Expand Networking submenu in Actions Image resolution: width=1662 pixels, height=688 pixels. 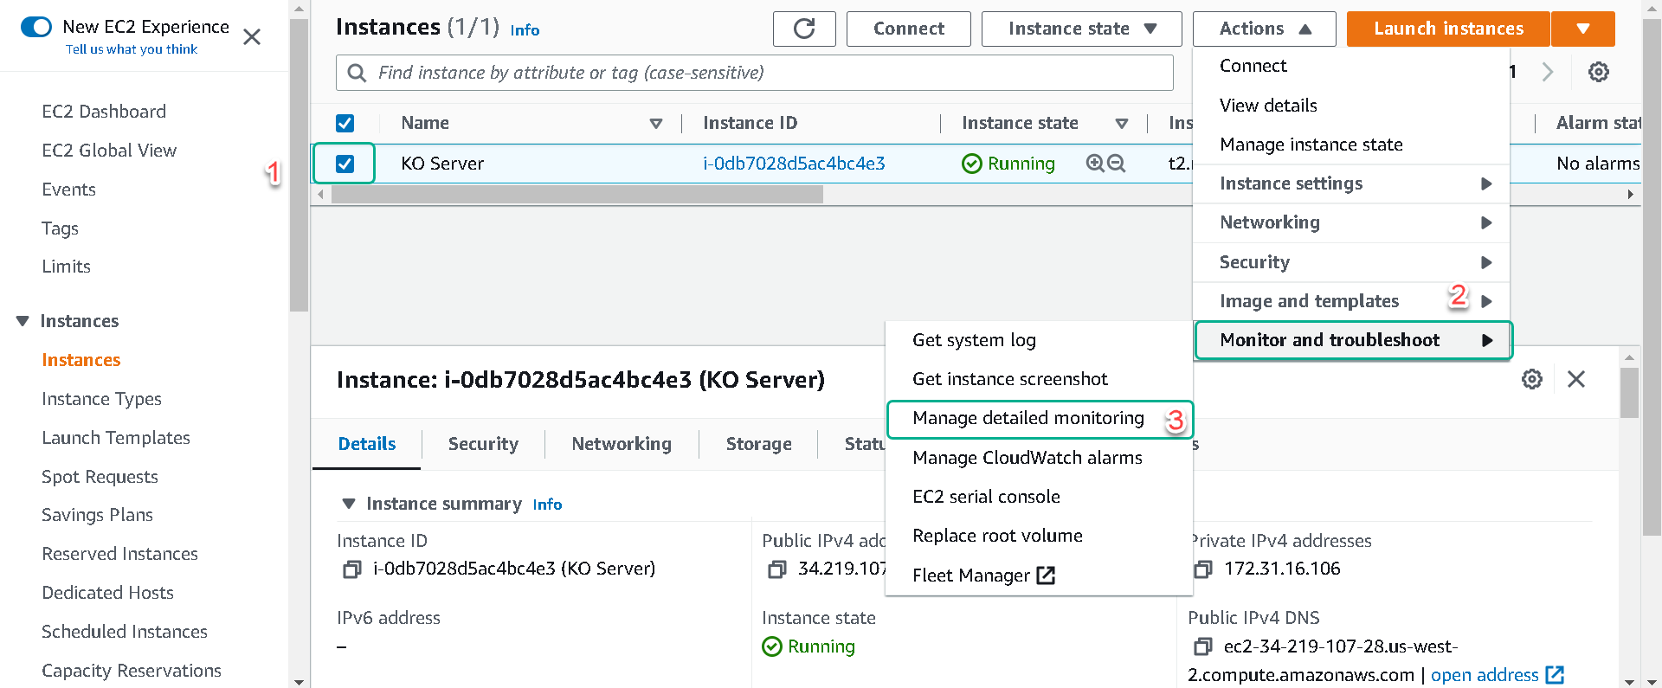(x=1351, y=222)
